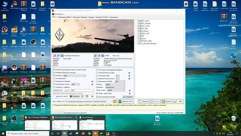
Task: Click the help icon beside the extra threads option
Action: 129,79
